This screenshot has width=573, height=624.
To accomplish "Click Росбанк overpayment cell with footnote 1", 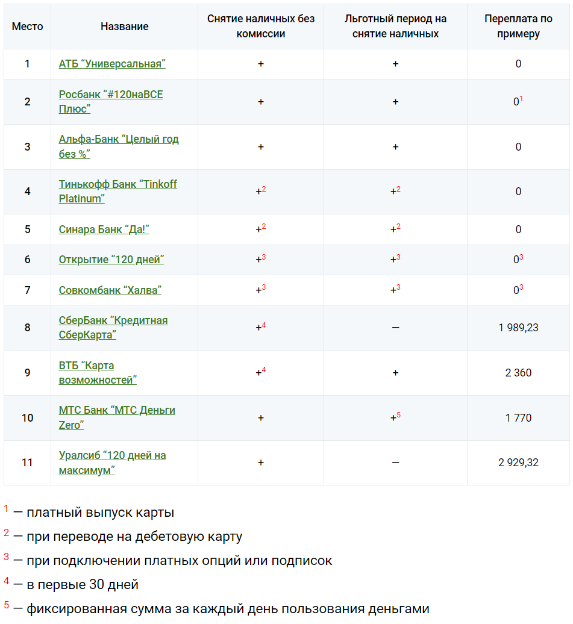I will tap(518, 101).
